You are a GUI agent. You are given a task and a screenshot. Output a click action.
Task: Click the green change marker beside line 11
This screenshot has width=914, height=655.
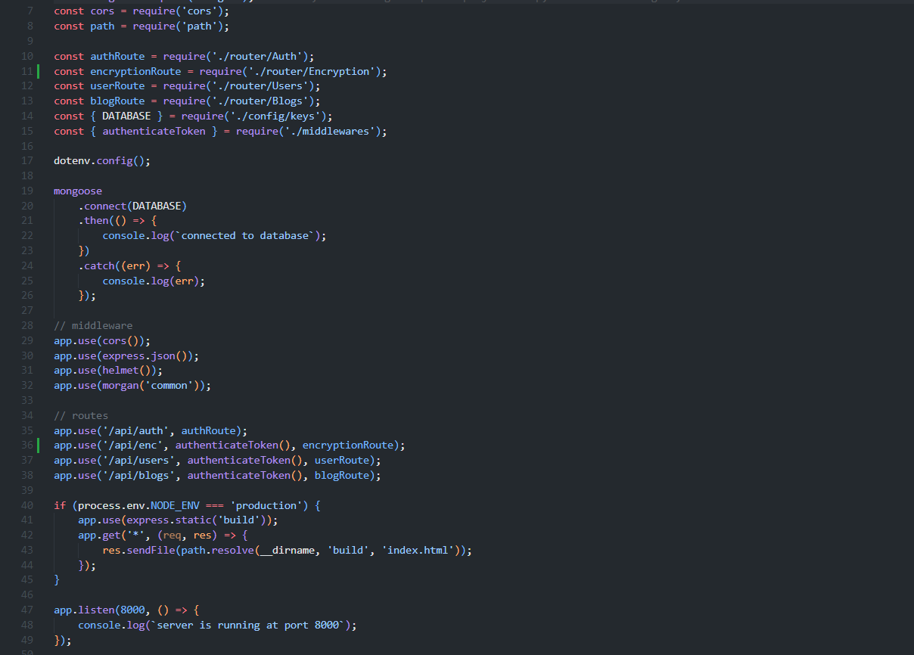[x=38, y=71]
